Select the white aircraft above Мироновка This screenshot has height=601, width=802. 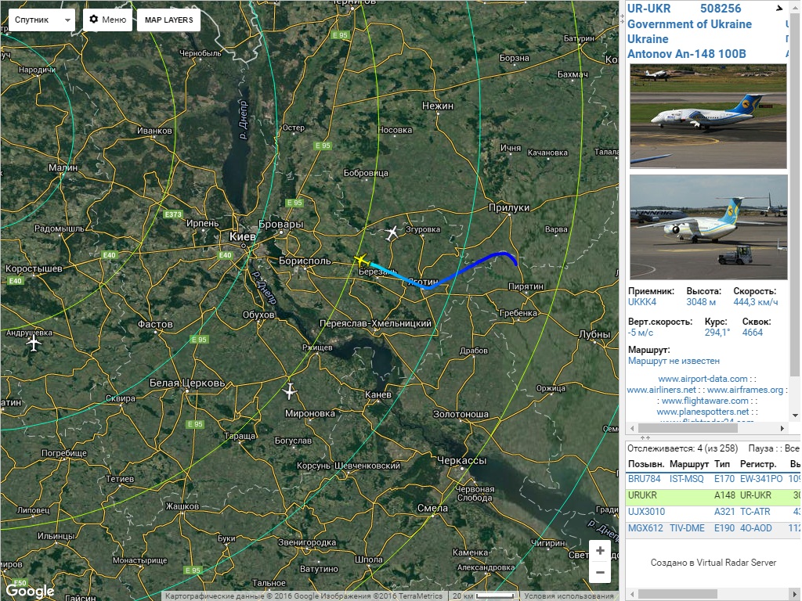click(x=290, y=391)
